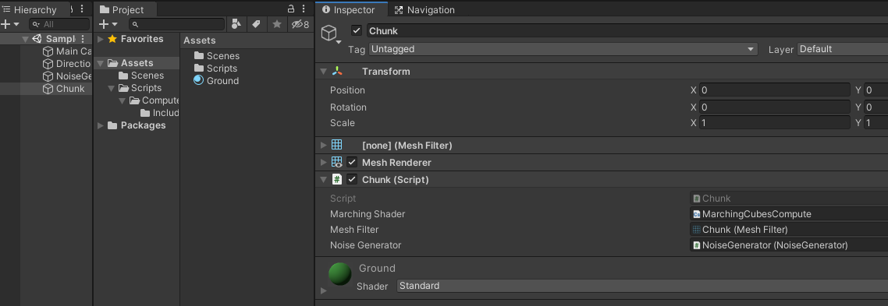Screen dimensions: 888x306
Task: Select Include folder in Project tree
Action: tap(160, 113)
